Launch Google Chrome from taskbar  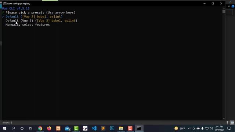(x=40, y=128)
